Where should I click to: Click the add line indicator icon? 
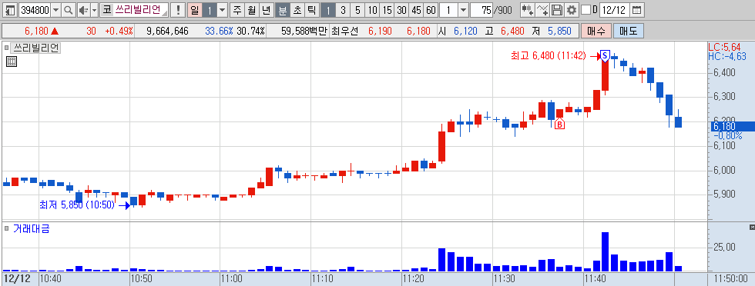point(542,10)
